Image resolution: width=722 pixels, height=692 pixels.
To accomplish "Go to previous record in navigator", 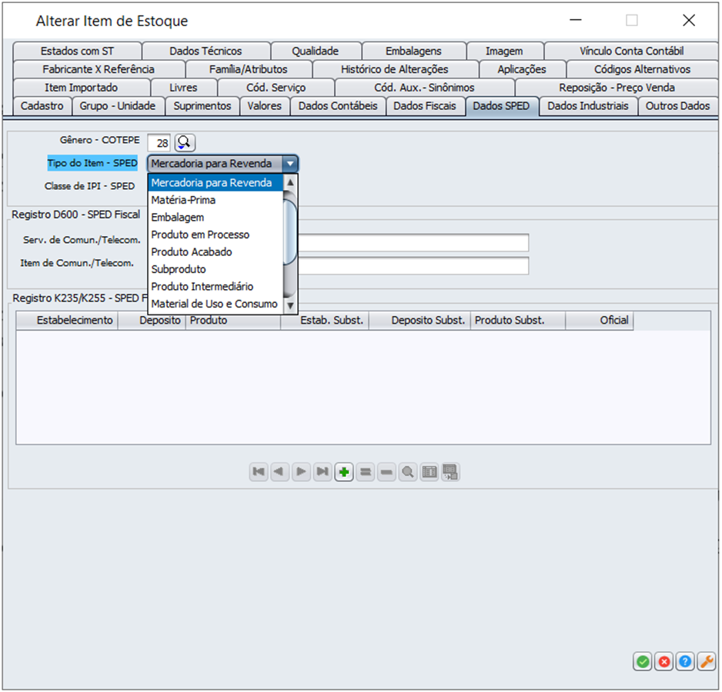I will pos(279,472).
